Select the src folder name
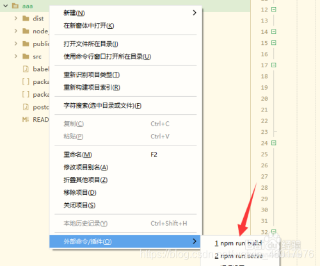 coord(37,56)
